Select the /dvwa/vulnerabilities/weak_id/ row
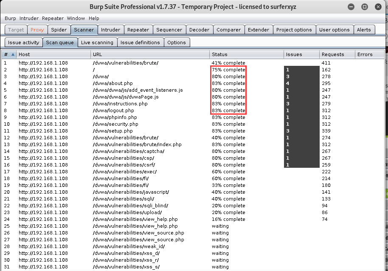 (x=193, y=246)
